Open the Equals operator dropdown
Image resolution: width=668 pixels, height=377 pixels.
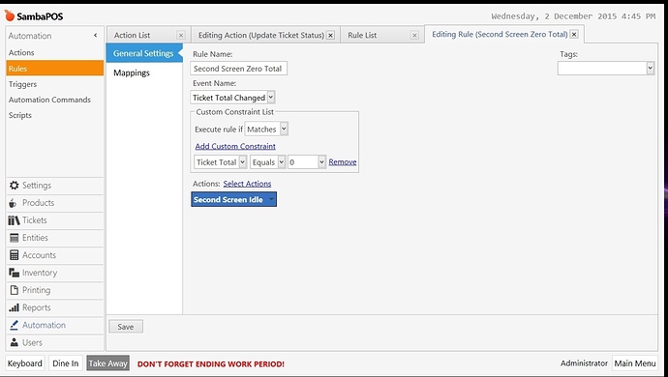(281, 162)
